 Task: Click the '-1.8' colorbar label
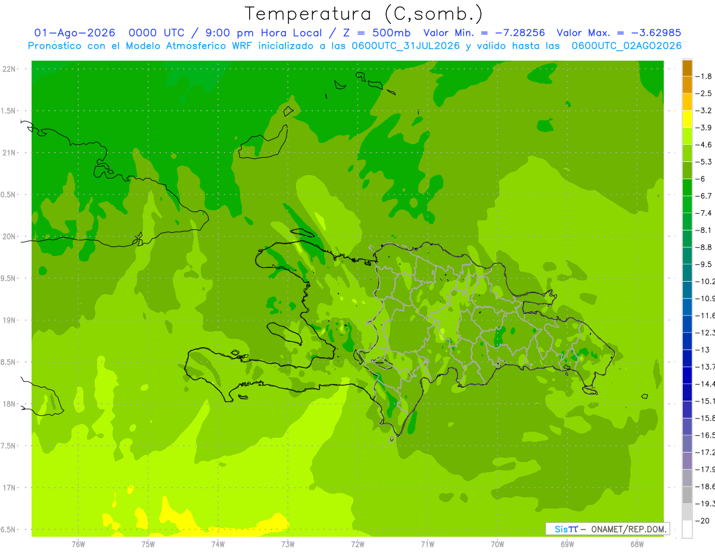705,76
